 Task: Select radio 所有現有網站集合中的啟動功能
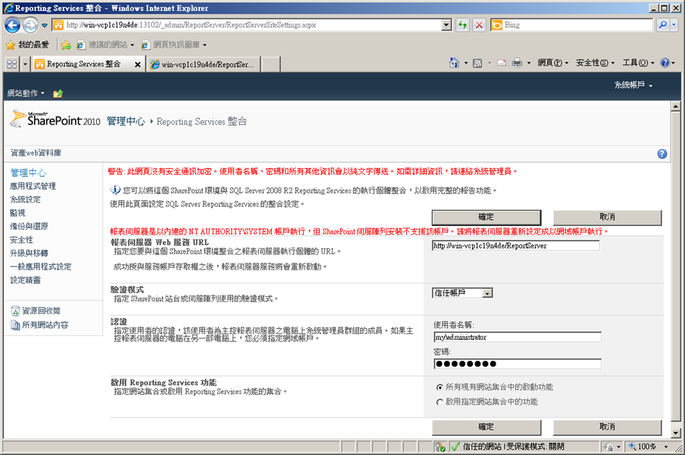tap(440, 388)
